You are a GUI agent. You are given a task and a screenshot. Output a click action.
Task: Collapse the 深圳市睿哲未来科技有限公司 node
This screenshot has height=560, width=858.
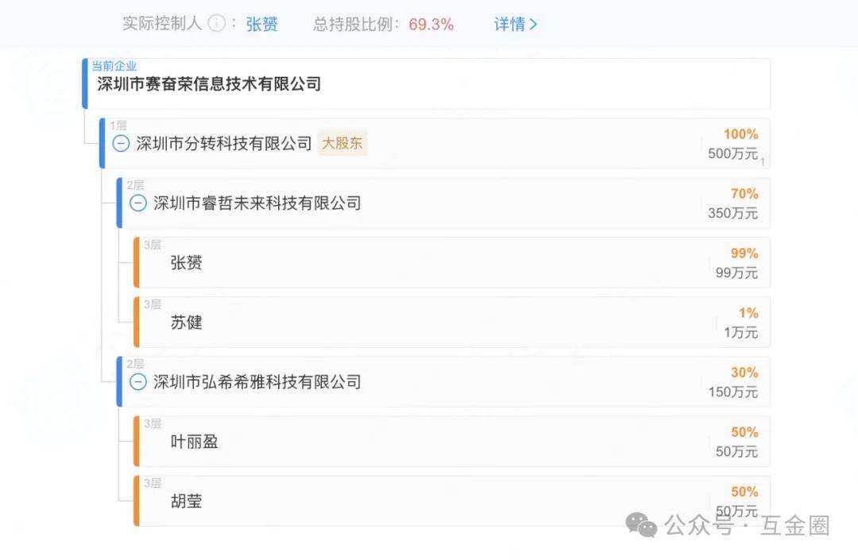point(138,203)
